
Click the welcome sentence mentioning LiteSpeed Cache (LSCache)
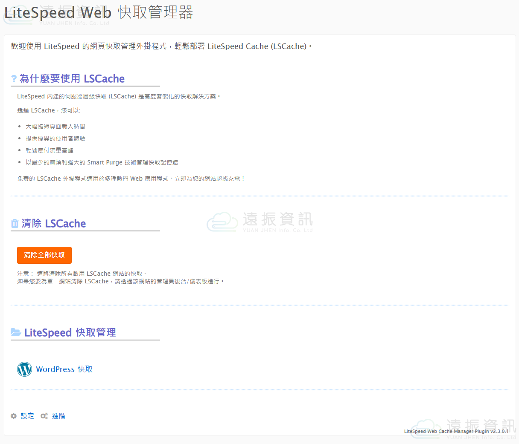[x=161, y=46]
